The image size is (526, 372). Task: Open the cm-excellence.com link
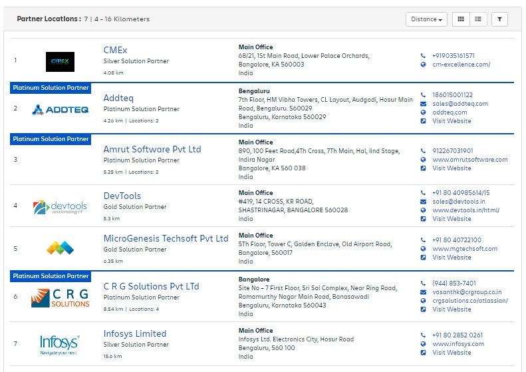point(461,65)
